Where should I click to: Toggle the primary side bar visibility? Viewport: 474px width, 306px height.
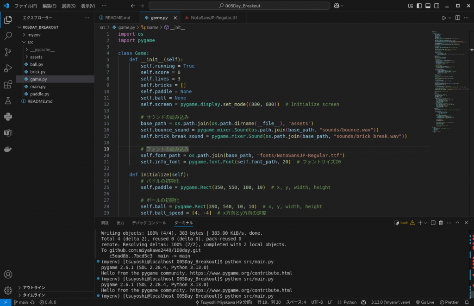point(419,6)
